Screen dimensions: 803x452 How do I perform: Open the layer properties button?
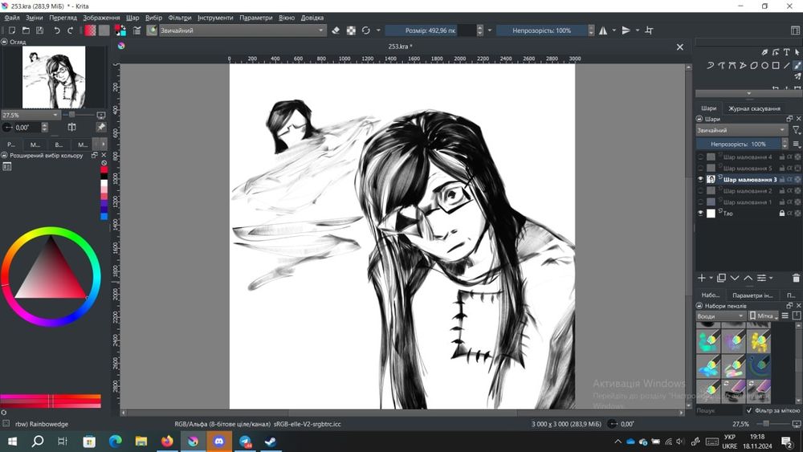coord(762,278)
